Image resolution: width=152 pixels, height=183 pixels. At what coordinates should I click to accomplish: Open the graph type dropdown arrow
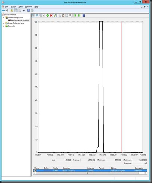click(x=43, y=15)
